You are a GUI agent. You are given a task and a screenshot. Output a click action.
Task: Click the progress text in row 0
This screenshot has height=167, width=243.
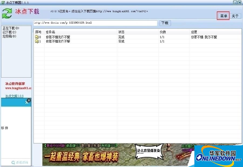(x=204, y=37)
